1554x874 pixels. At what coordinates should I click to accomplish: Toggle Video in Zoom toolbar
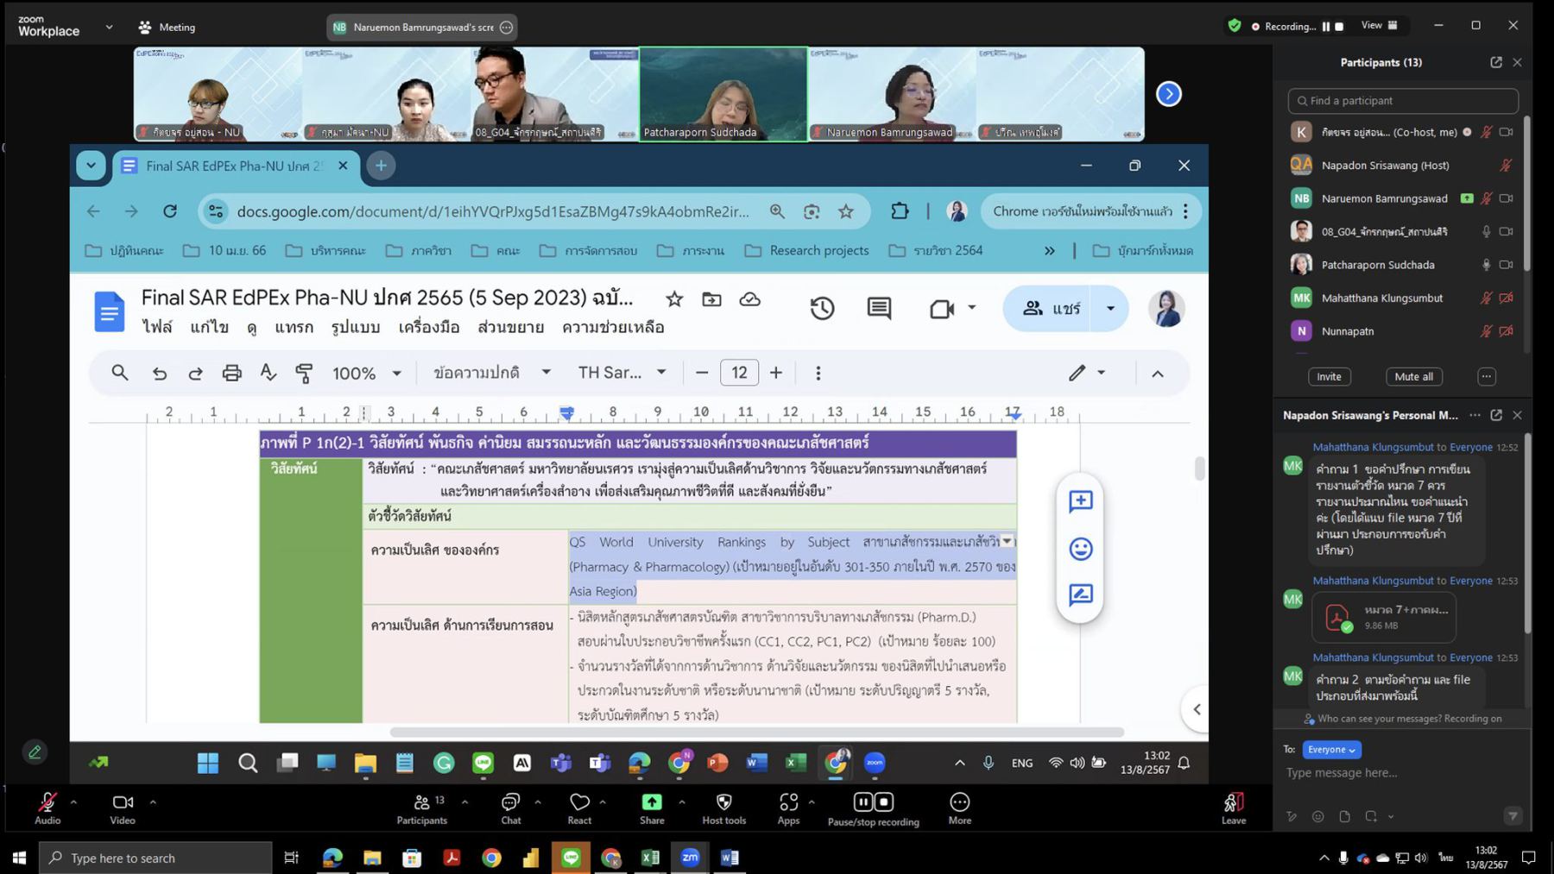123,808
